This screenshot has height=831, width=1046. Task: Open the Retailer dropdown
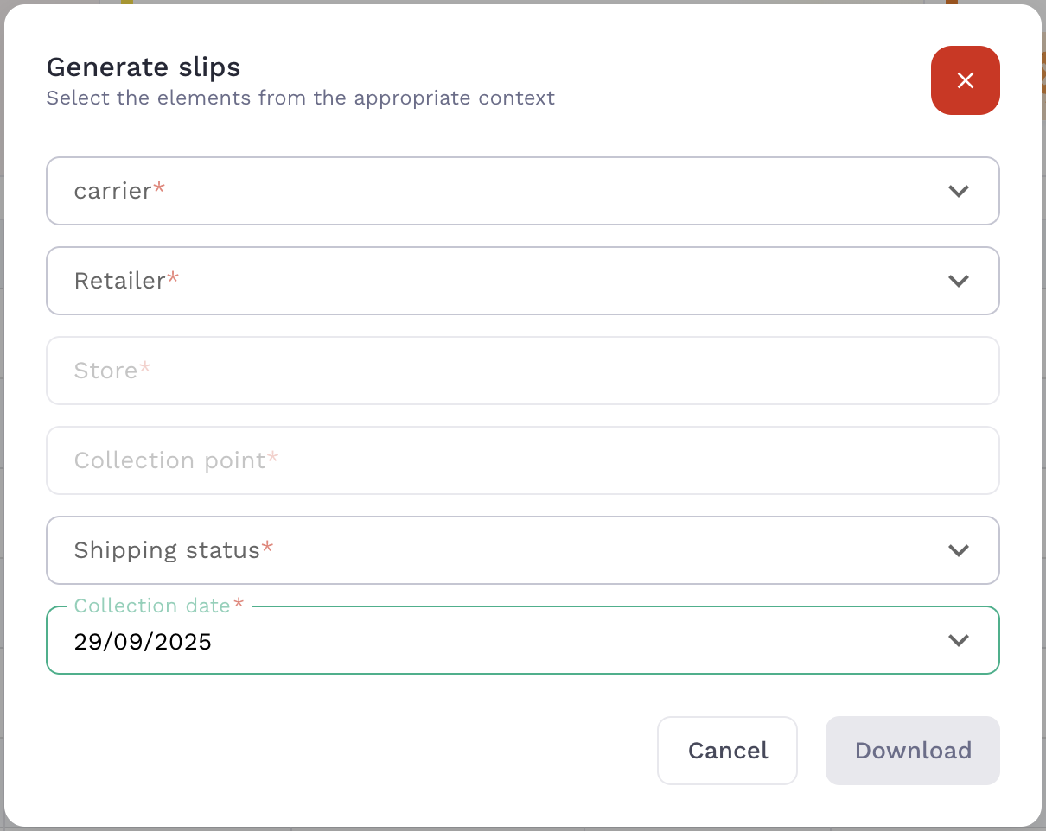click(522, 281)
